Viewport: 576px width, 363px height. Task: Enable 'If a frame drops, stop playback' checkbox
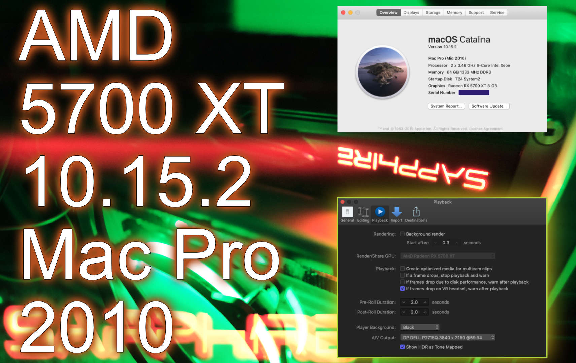(402, 275)
